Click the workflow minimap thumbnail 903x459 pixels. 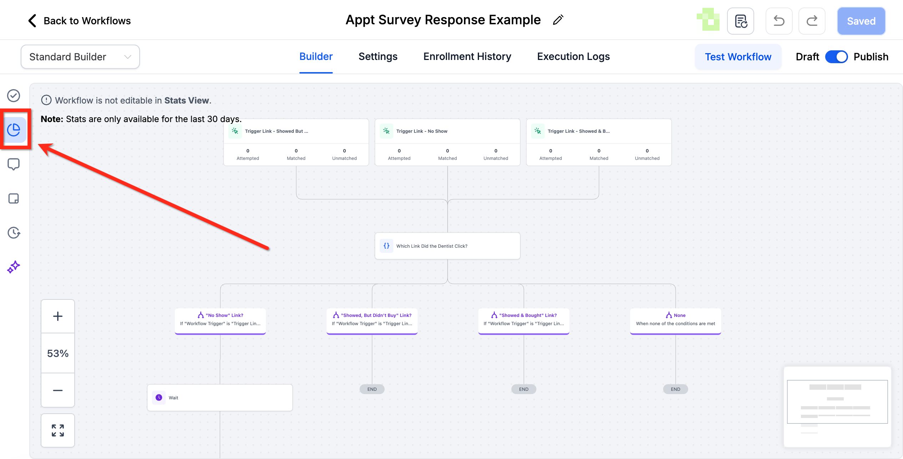click(x=837, y=407)
